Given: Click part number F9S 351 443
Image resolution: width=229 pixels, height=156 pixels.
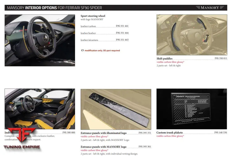Looking at the screenshot, I should [x=122, y=40].
